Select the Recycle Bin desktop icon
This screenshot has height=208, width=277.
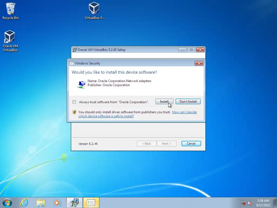coord(11,11)
